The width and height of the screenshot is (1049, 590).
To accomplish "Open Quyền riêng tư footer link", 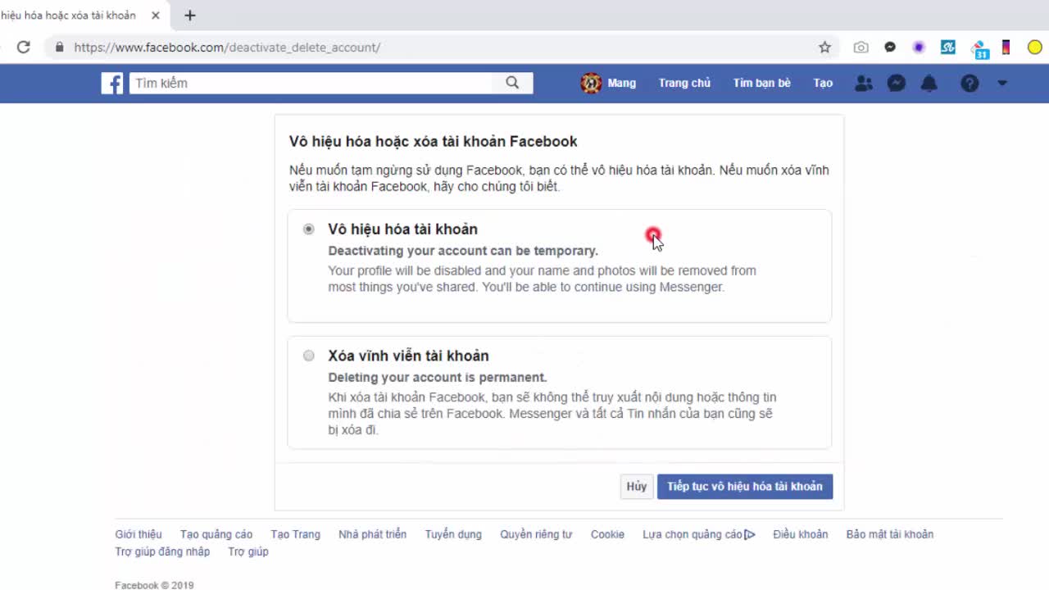I will tap(536, 534).
